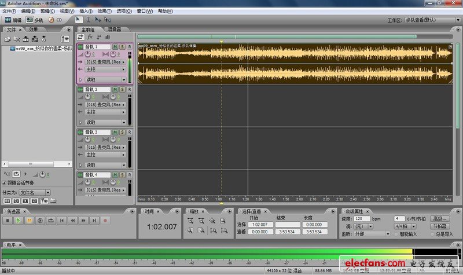Mute 音轨 1 with M button
Image resolution: width=463 pixels, height=275 pixels.
click(115, 46)
